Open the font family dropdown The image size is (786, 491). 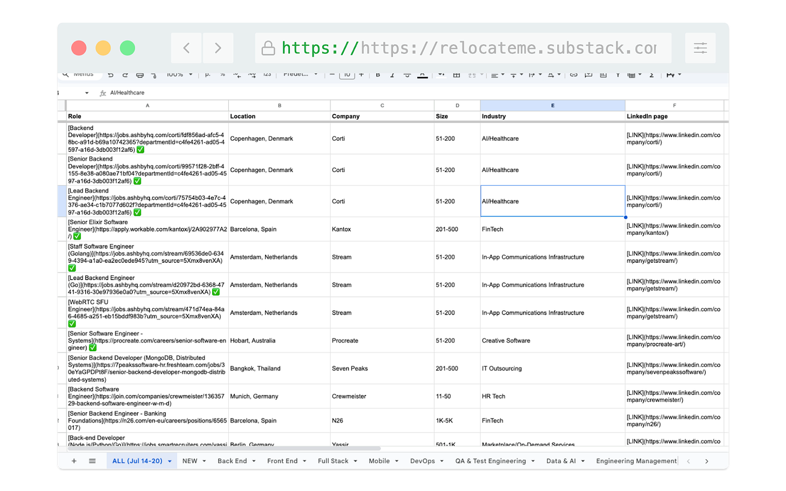[301, 74]
